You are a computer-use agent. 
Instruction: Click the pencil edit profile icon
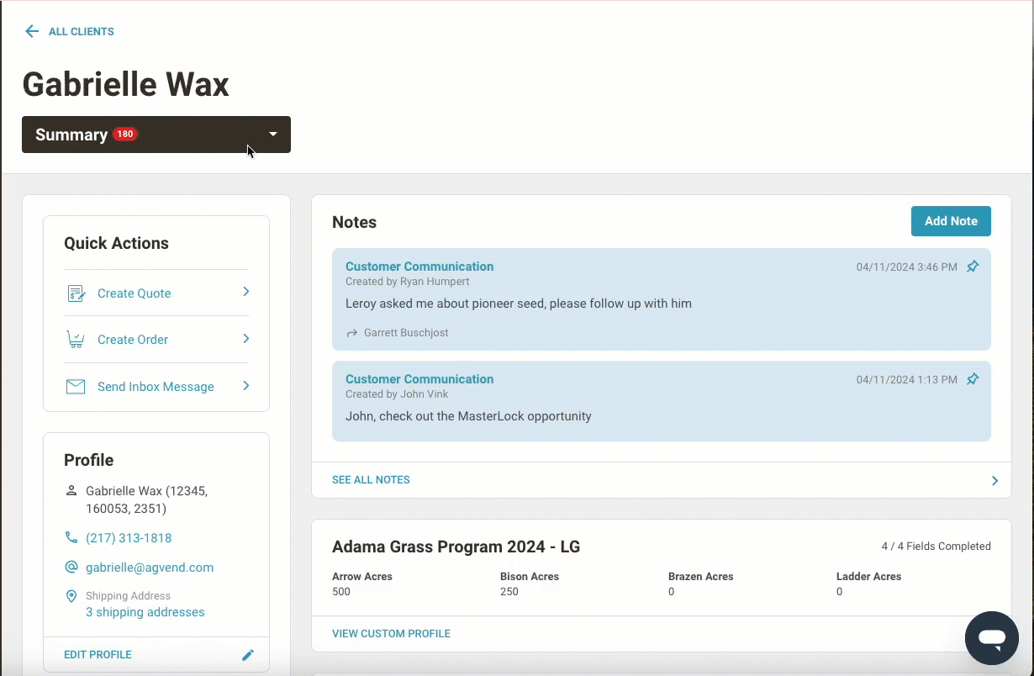point(248,655)
